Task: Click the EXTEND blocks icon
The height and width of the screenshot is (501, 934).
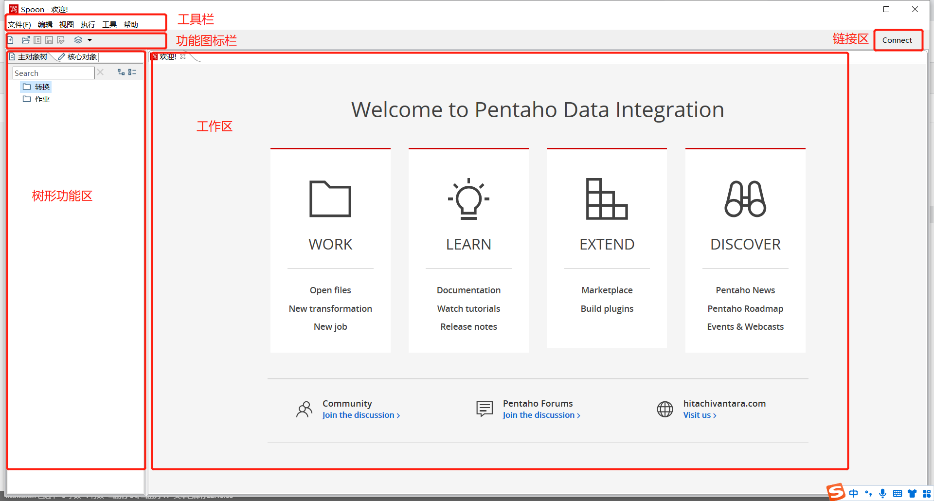Action: tap(607, 199)
